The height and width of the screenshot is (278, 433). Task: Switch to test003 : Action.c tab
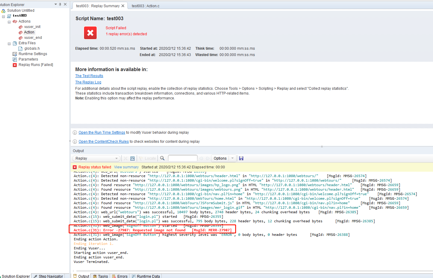145,6
